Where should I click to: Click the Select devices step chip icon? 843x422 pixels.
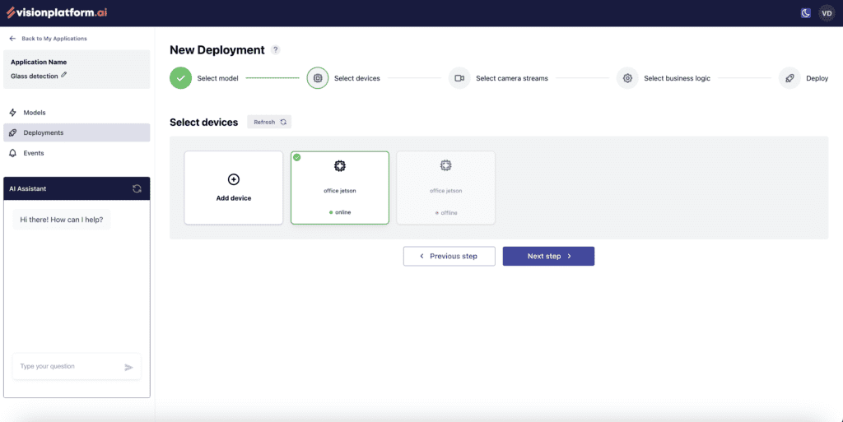pyautogui.click(x=318, y=78)
